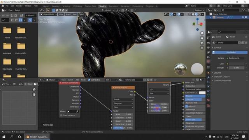Open the Diagonal direction dropdown

pos(123,103)
